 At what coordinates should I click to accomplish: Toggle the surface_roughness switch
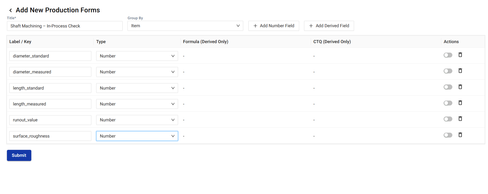click(x=448, y=135)
